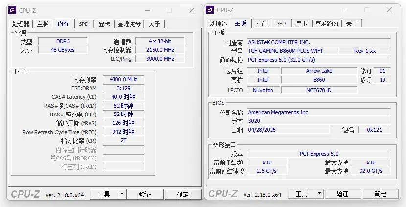Switch to 显卡 tab in right window
This screenshot has height=207, width=406.
point(302,23)
